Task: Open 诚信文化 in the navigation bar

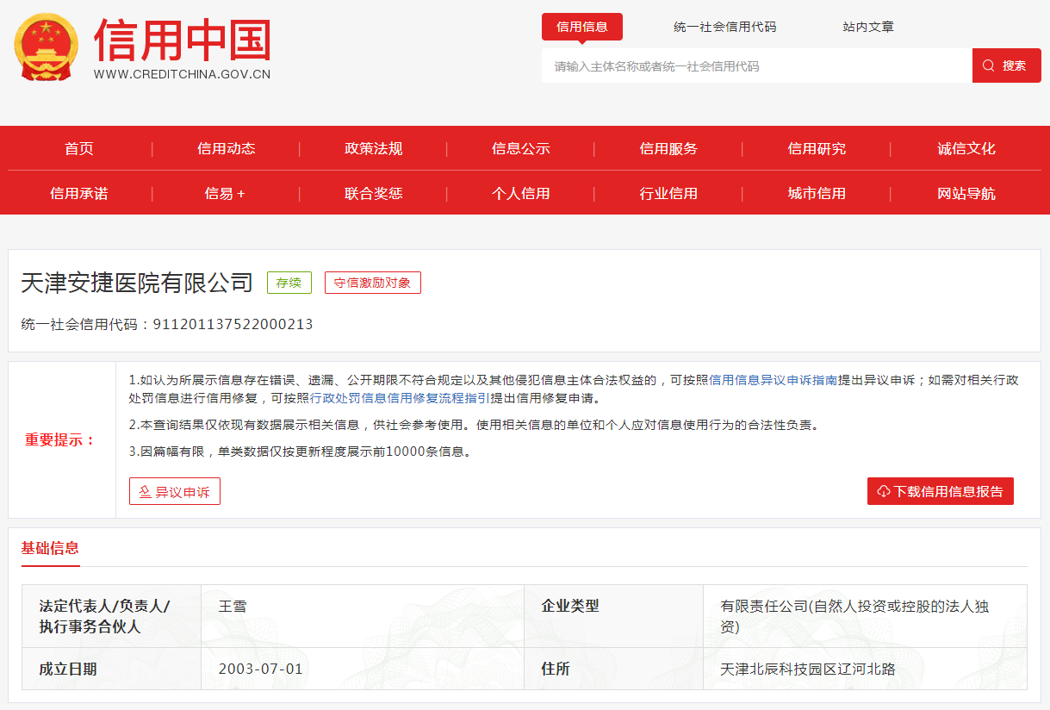Action: point(966,148)
